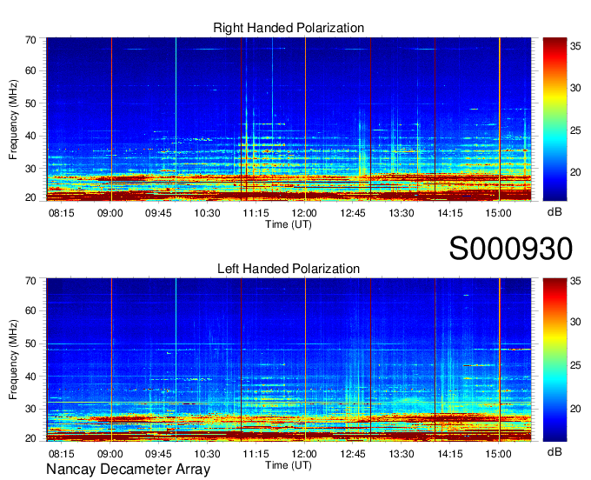Click the 70 MHz tick of the Left Handed plot
Screen dimensions: 591x480
30,280
